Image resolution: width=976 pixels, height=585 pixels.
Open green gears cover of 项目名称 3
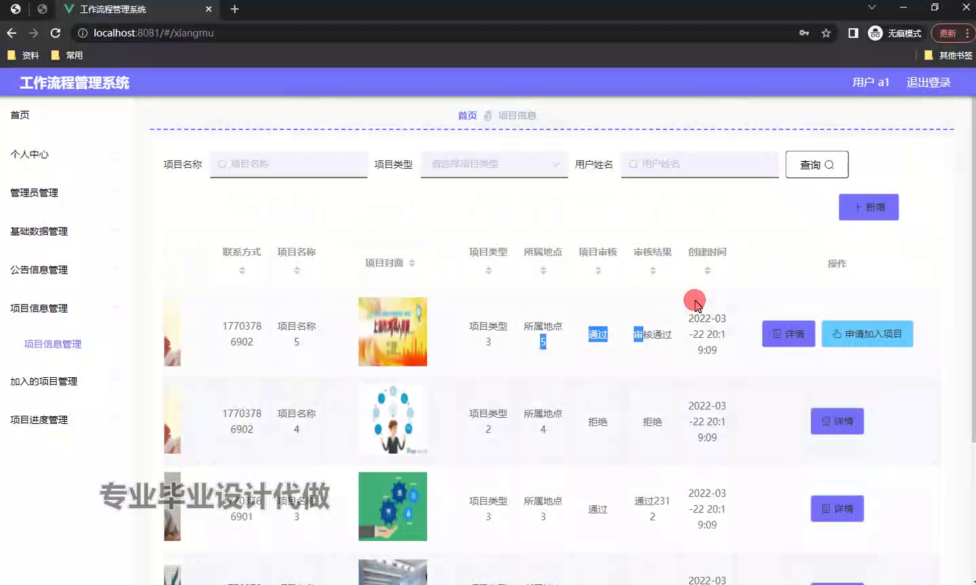point(392,506)
